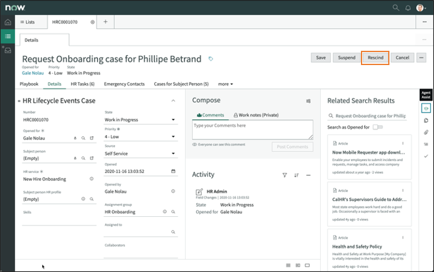Open the document icon in right rail
This screenshot has width=434, height=272.
tap(426, 120)
